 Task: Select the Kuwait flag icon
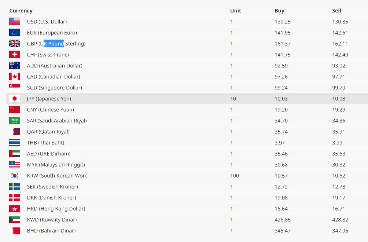(15, 220)
